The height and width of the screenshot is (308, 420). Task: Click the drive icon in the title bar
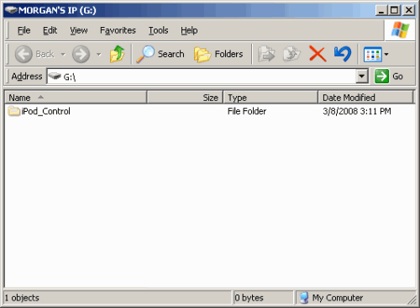pyautogui.click(x=11, y=10)
